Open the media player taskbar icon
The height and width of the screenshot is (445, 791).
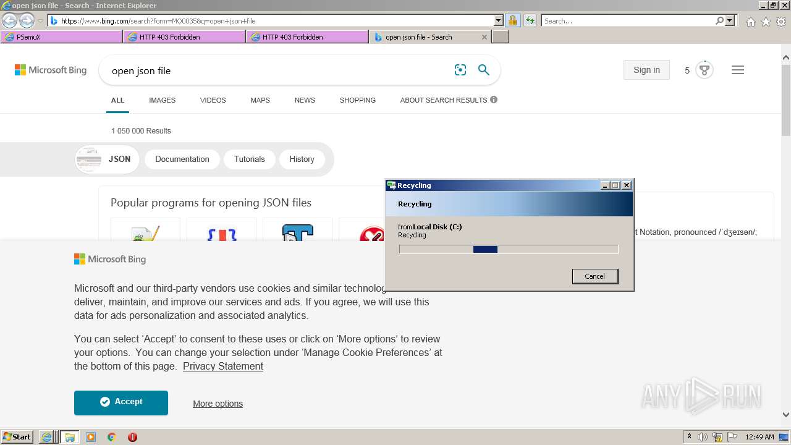point(91,437)
